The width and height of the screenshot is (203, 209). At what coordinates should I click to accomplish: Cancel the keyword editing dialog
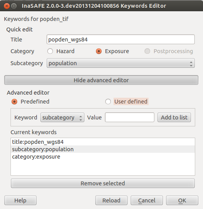click(147, 200)
